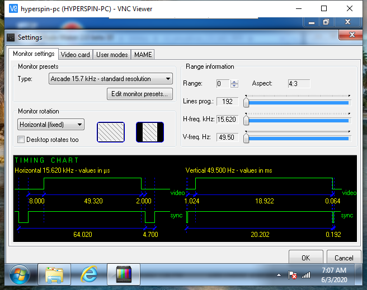Confirm with the OK button

click(x=305, y=258)
